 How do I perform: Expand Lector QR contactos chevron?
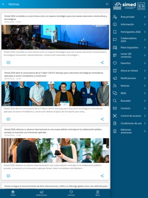pos(145,55)
